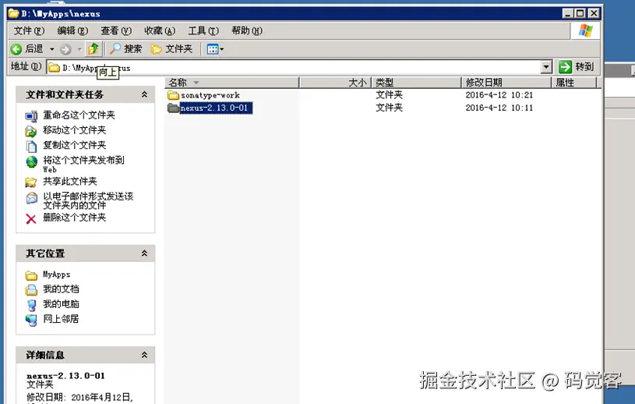Image resolution: width=635 pixels, height=404 pixels.
Task: Expand the address bar dropdown arrow
Action: coord(546,67)
